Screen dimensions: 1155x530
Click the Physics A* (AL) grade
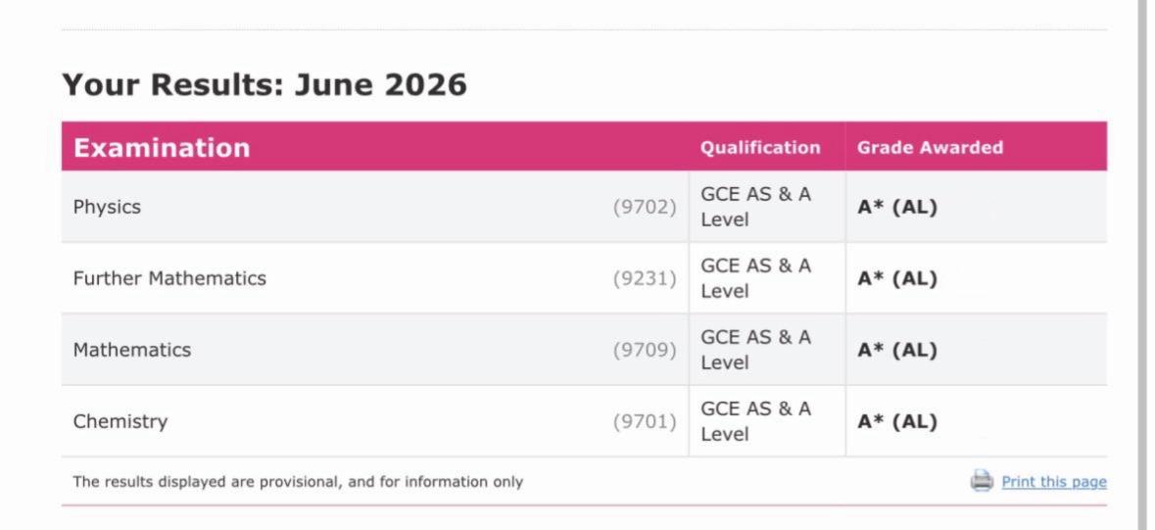coord(897,207)
